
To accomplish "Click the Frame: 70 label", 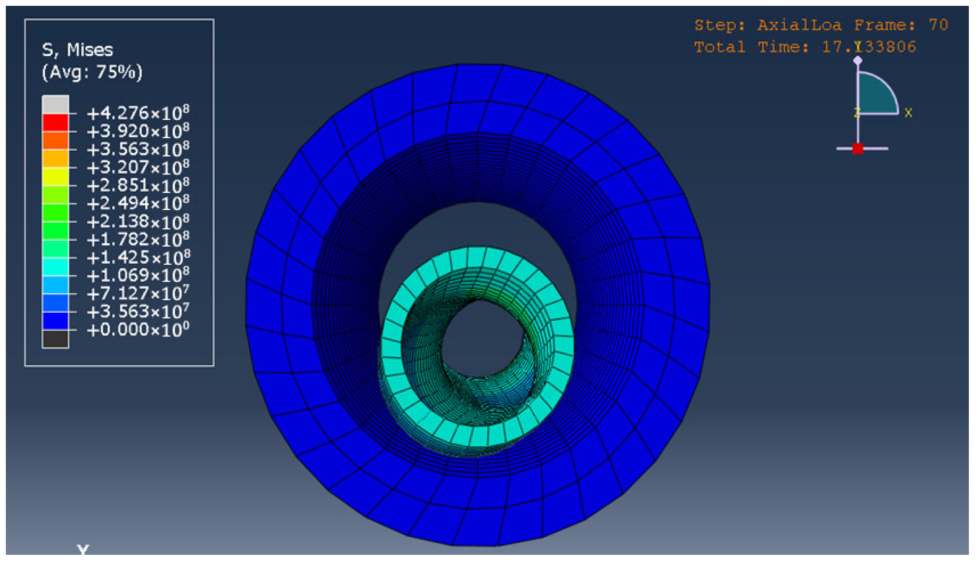I will tap(901, 25).
